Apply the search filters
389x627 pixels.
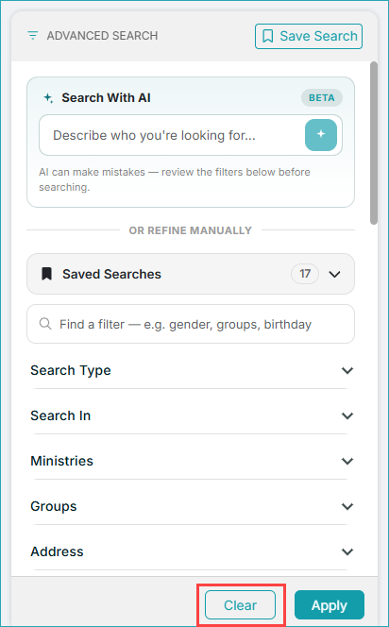tap(330, 604)
